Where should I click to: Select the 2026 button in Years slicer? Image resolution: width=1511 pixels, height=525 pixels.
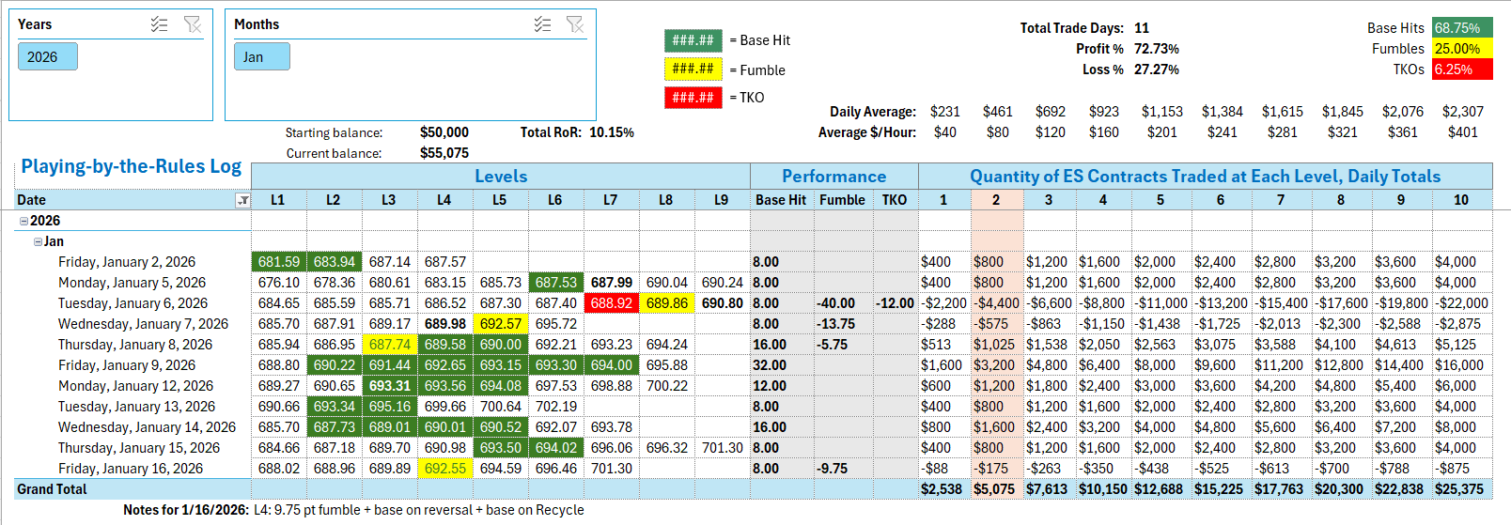(47, 57)
